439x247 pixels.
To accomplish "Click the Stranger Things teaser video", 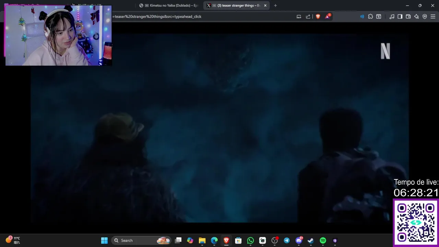I will tap(219, 128).
